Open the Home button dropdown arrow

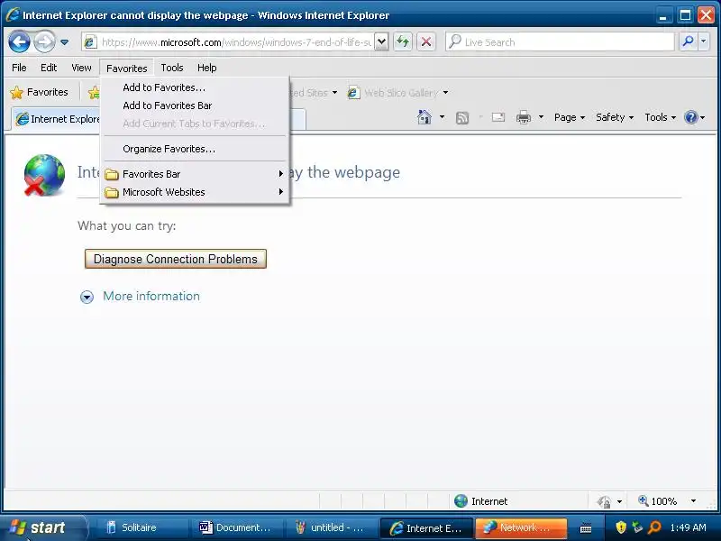click(442, 117)
